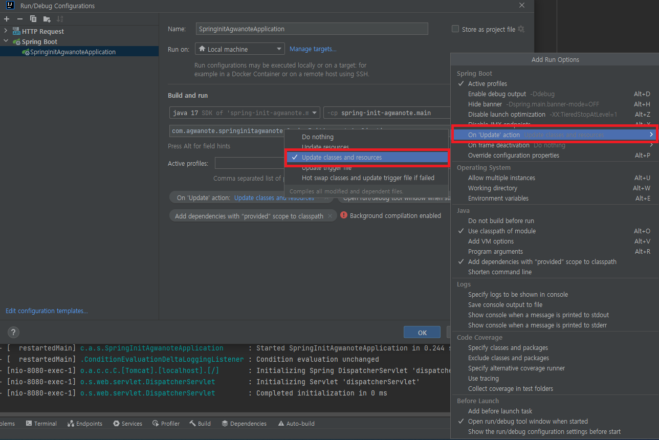Image resolution: width=659 pixels, height=440 pixels.
Task: Open the Build tool window
Action: pos(200,424)
